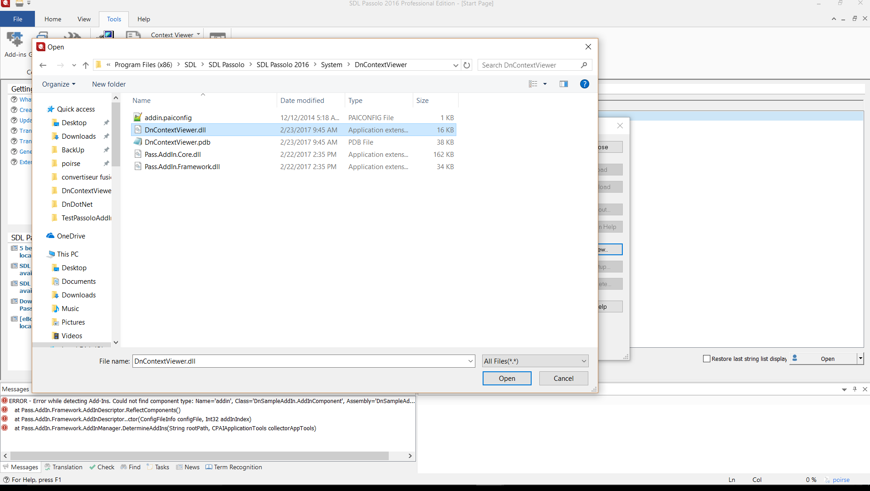Viewport: 870px width, 491px height.
Task: Select ERROR add-in detection message row
Action: click(x=208, y=401)
